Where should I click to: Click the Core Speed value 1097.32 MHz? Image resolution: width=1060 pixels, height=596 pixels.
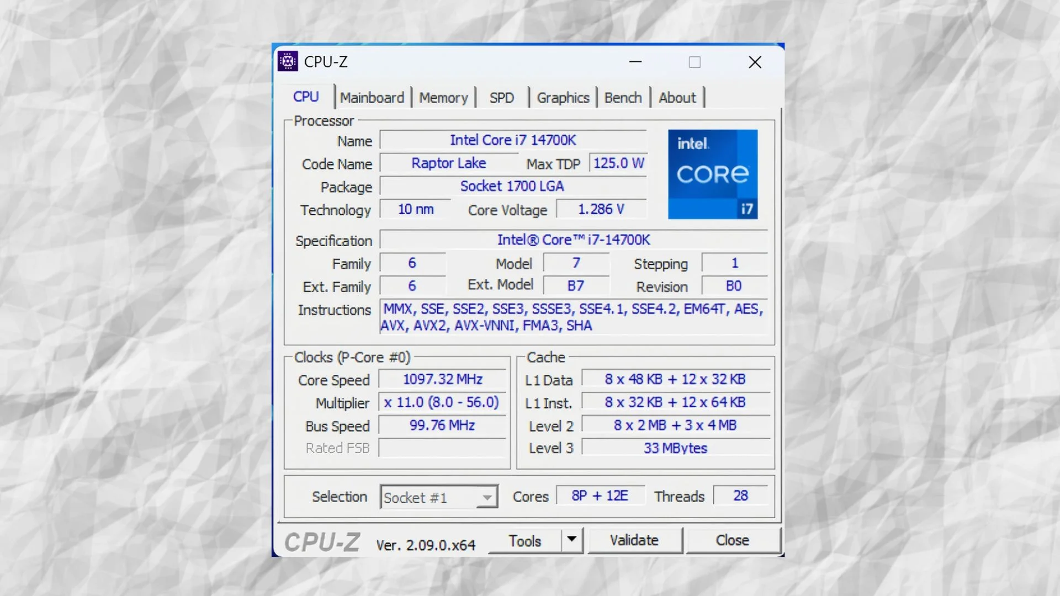(x=442, y=380)
